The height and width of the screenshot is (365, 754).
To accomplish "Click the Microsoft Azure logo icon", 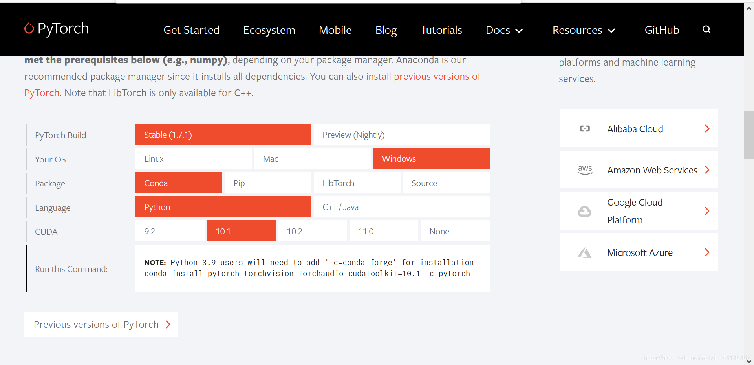I will [x=585, y=253].
